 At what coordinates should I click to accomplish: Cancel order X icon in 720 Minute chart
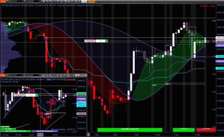(x=75, y=95)
